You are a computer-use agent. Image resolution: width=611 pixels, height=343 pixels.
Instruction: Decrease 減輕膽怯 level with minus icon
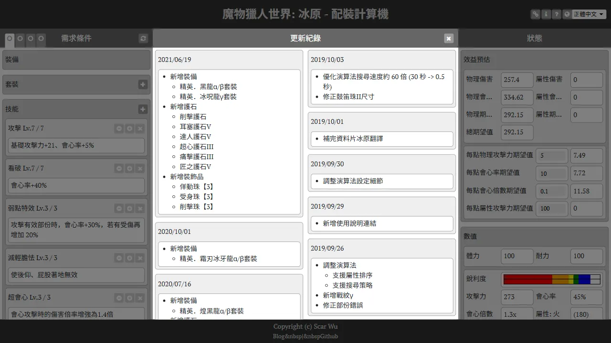tap(119, 258)
